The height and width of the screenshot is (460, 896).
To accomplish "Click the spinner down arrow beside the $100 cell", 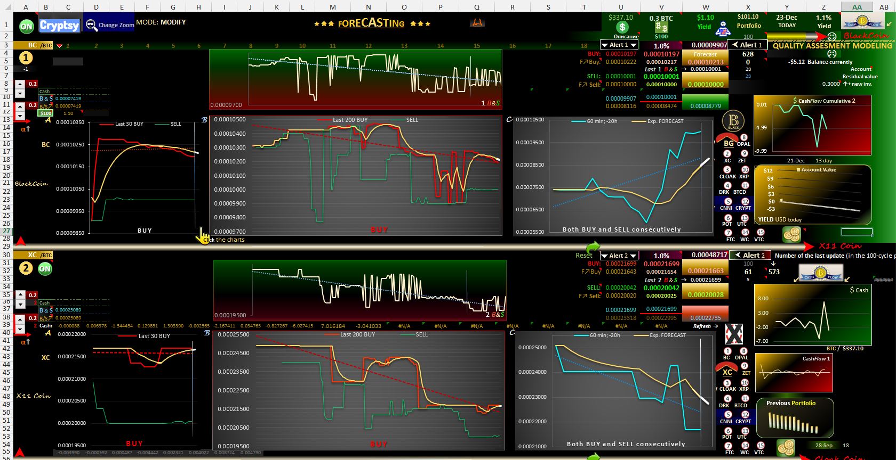I will click(20, 116).
